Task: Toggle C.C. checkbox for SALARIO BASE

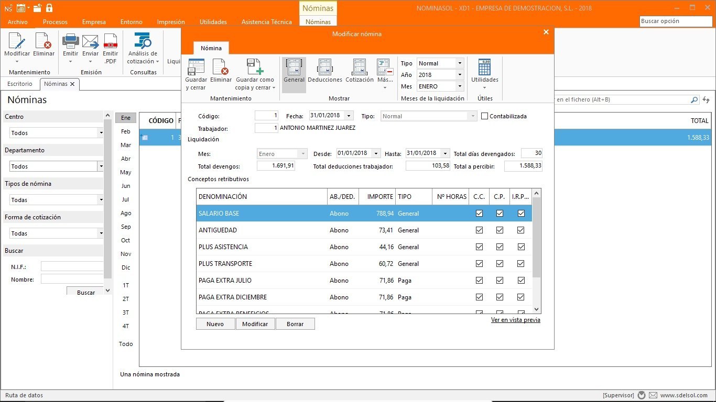Action: tap(479, 214)
